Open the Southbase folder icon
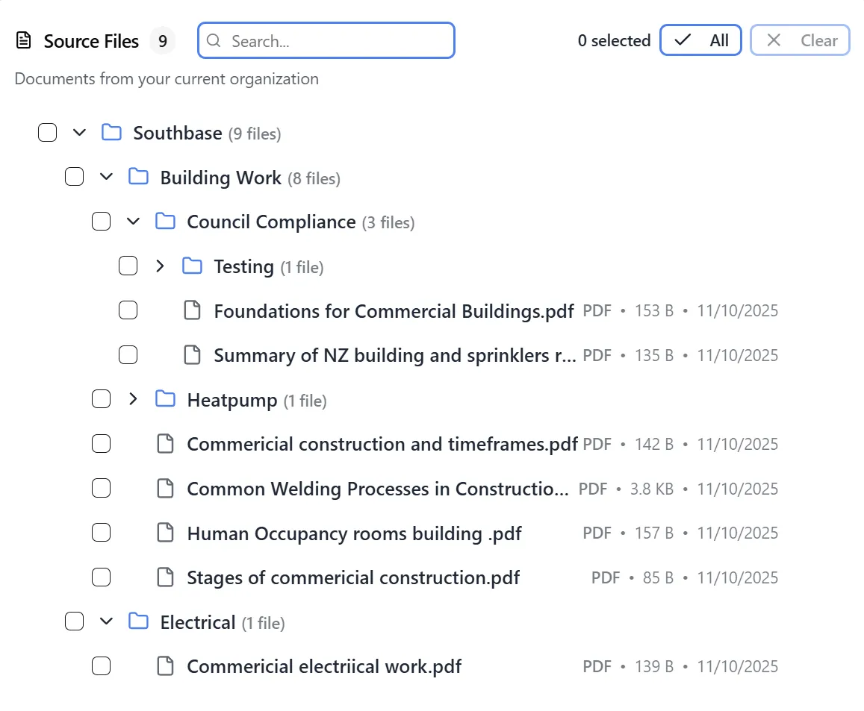Image resolution: width=864 pixels, height=711 pixels. (111, 132)
